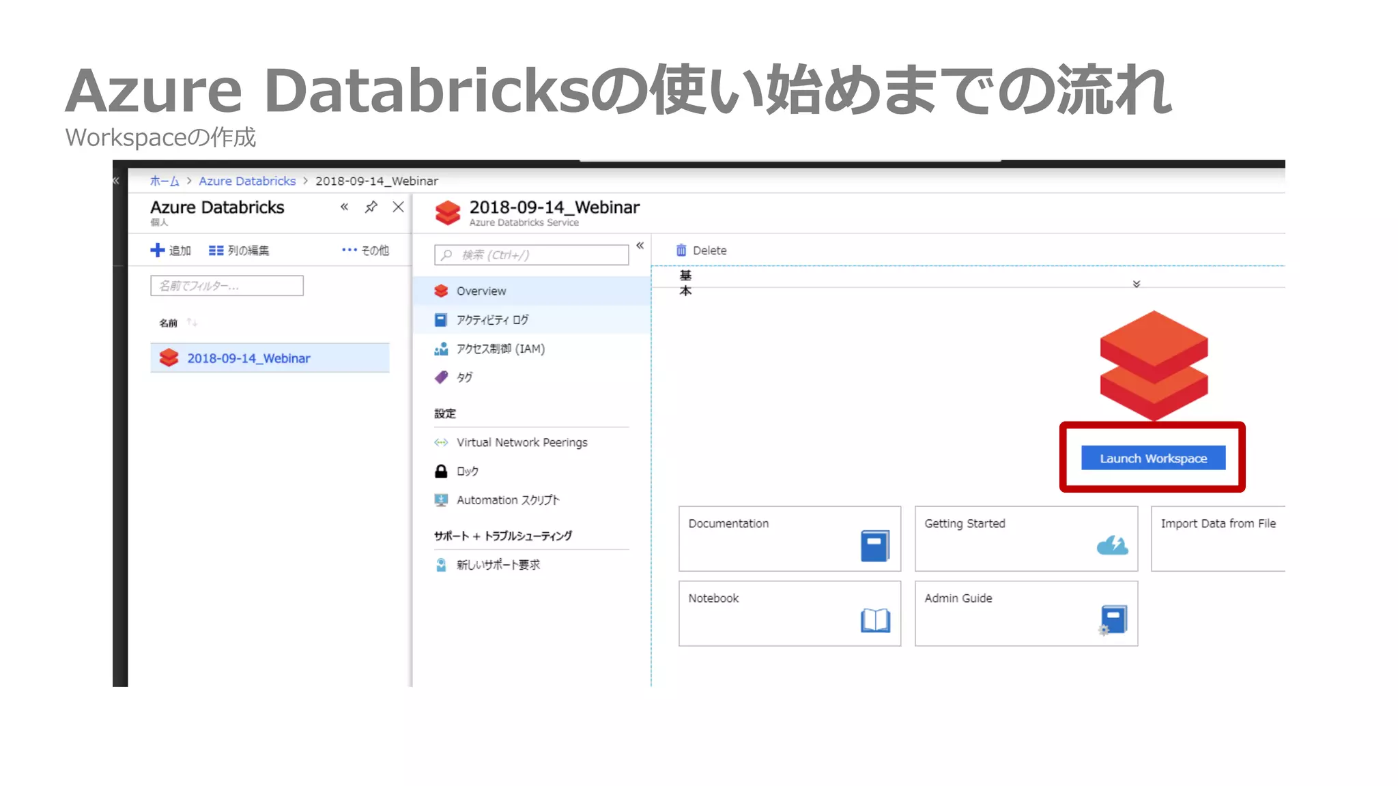Viewport: 1398px width, 786px height.
Task: Click the Automation script monitor icon
Action: tap(441, 500)
